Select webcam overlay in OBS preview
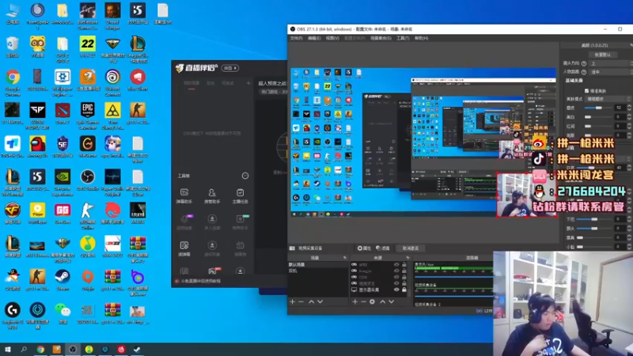The width and height of the screenshot is (633, 356). pyautogui.click(x=526, y=195)
